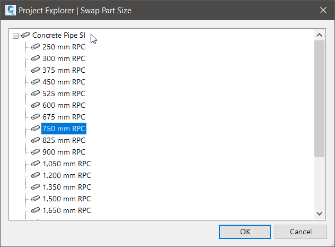Select the 1,650 mm RPC item
The width and height of the screenshot is (335, 247).
tap(67, 210)
